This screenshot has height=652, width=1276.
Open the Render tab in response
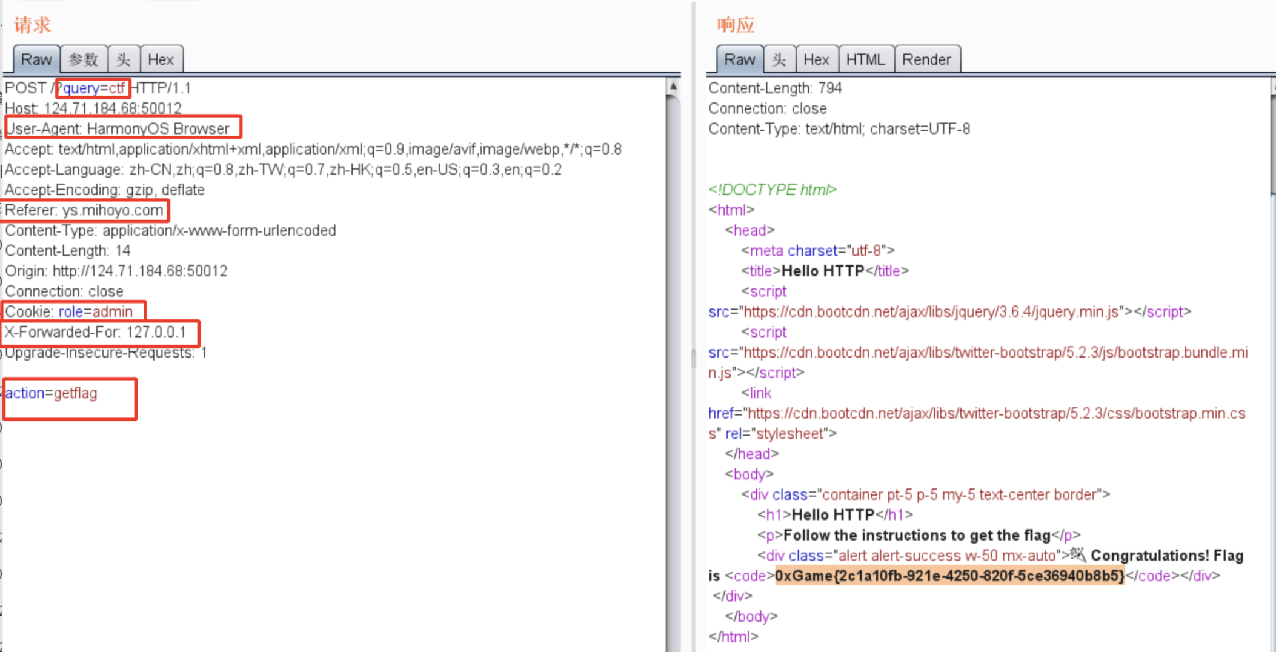tap(927, 59)
